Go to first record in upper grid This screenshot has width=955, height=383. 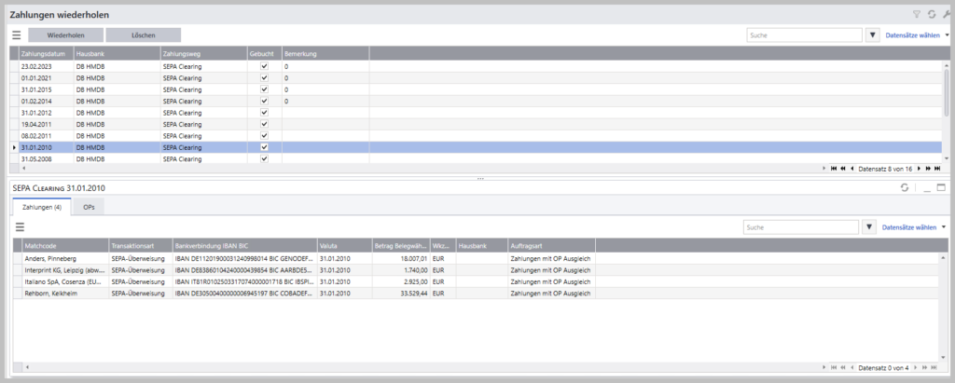[x=834, y=169]
